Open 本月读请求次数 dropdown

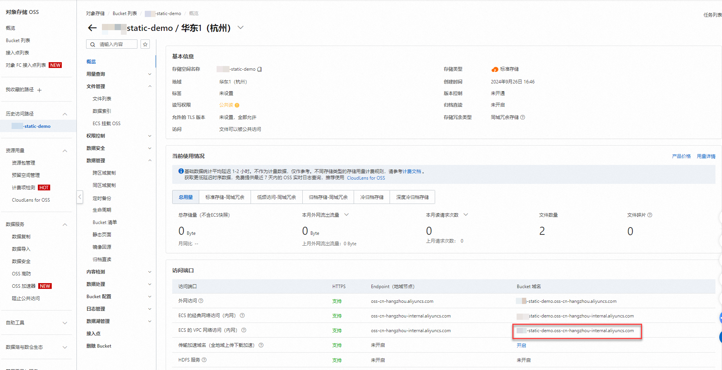pyautogui.click(x=466, y=215)
